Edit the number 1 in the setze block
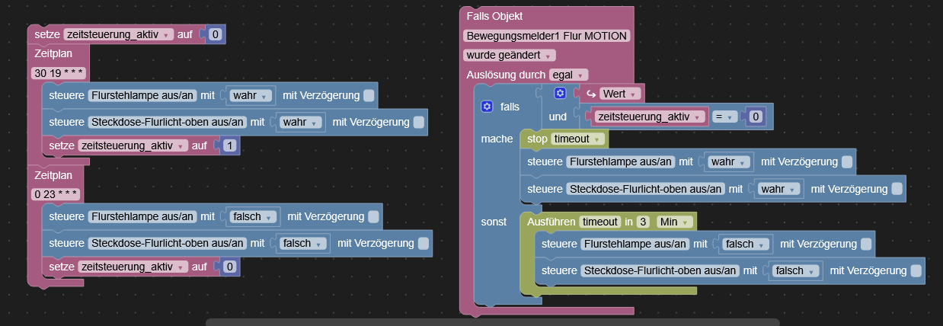 tap(231, 145)
